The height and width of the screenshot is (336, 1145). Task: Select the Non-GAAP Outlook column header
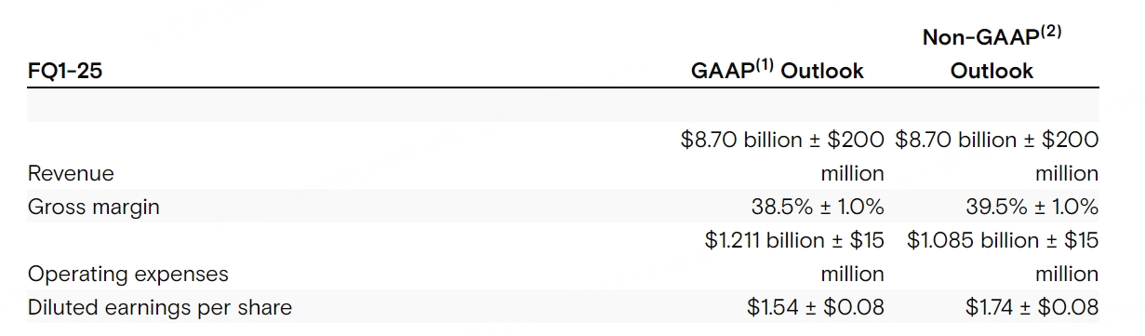(x=992, y=53)
